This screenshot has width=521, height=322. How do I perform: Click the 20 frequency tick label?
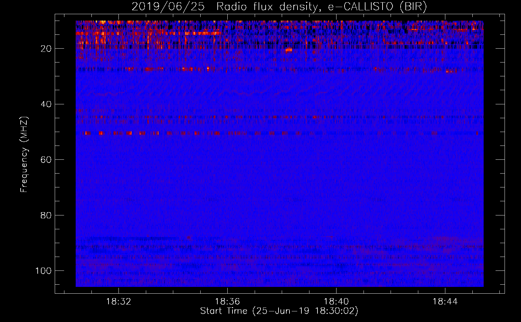46,49
